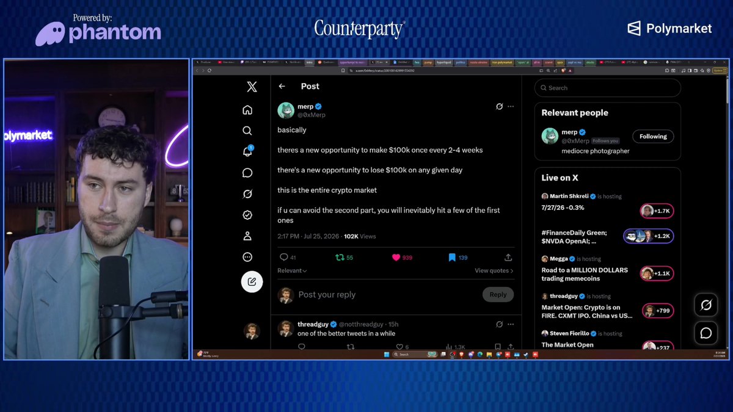Open Grok from the left sidebar
This screenshot has width=733, height=412.
247,194
